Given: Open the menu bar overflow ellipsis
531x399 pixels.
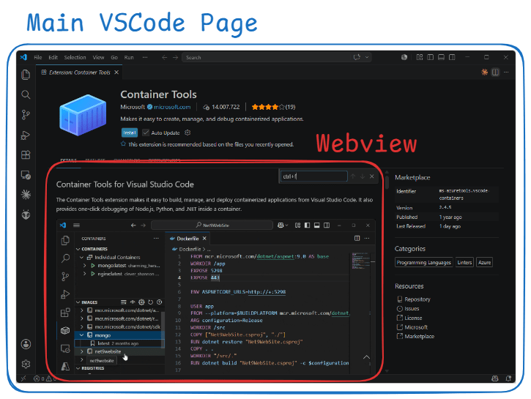Looking at the screenshot, I should (x=145, y=58).
